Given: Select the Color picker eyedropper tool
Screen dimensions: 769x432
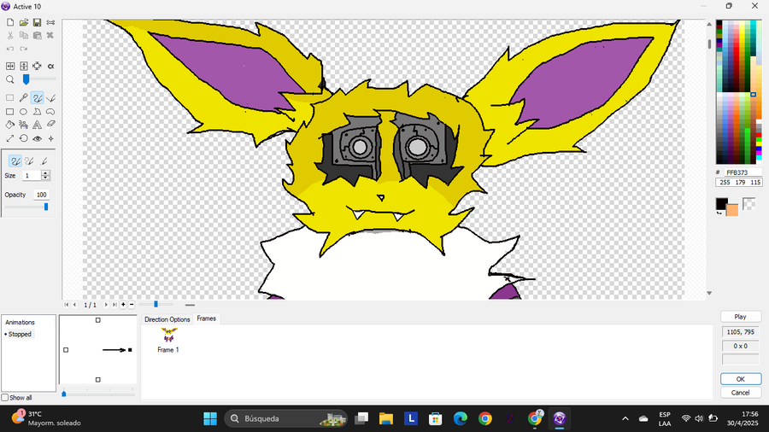Looking at the screenshot, I should click(24, 98).
